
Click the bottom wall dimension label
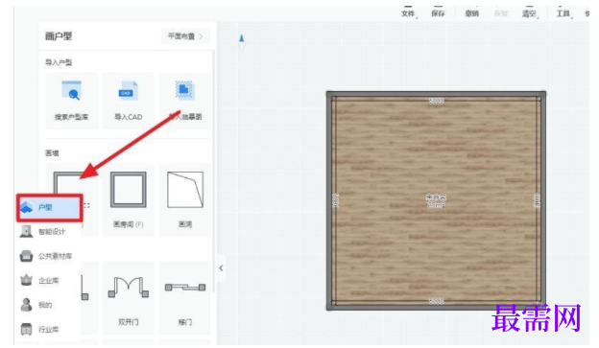[x=436, y=301]
